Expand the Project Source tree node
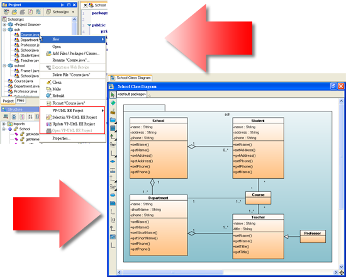The height and width of the screenshot is (277, 346). pos(4,25)
